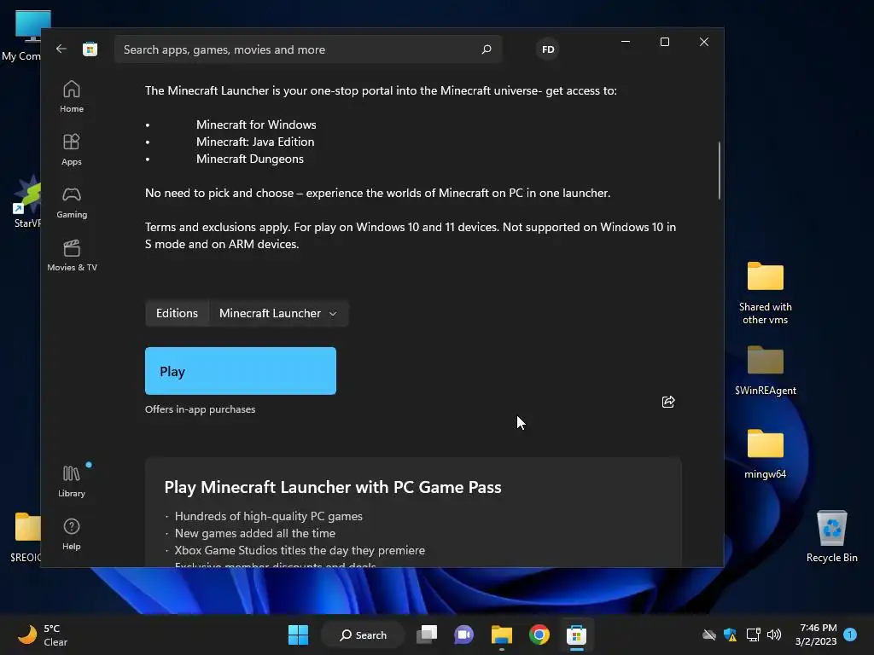Select 'Shared with other vms' desktop folder
This screenshot has height=655, width=874.
(x=766, y=293)
